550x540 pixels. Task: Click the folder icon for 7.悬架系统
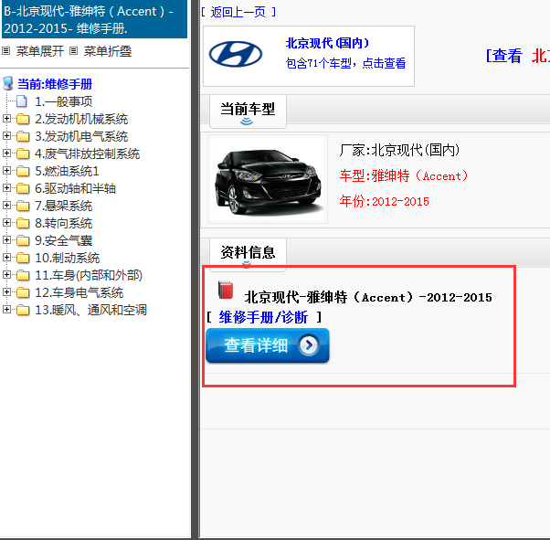pyautogui.click(x=23, y=206)
